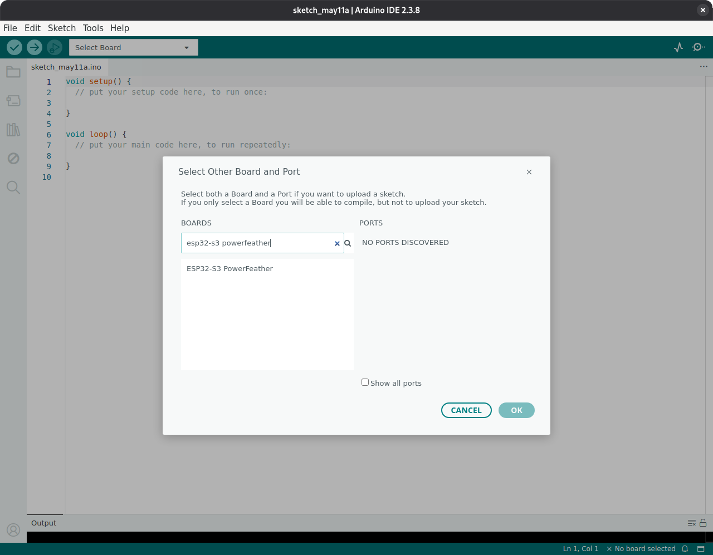Click the void loop() code line

pyautogui.click(x=96, y=134)
